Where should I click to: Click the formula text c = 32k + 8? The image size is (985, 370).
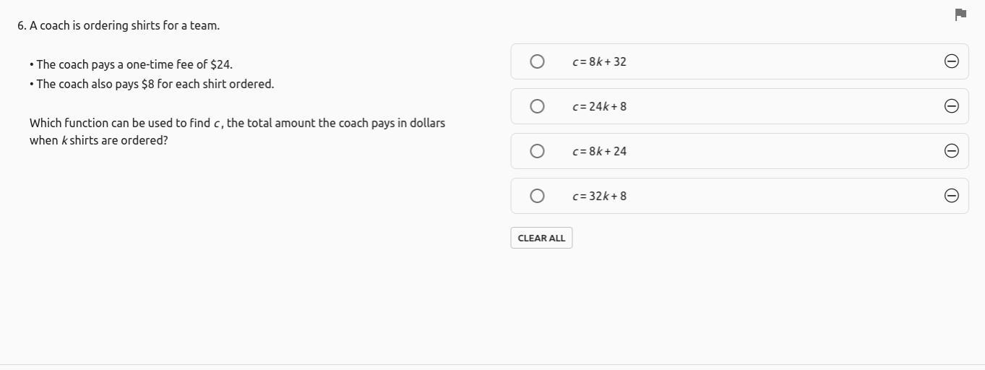pyautogui.click(x=599, y=197)
